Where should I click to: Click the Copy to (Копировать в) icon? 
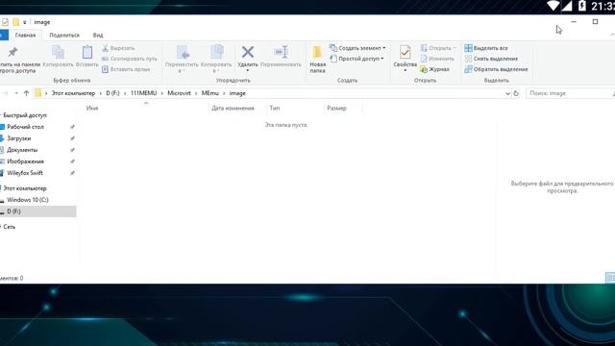(216, 53)
